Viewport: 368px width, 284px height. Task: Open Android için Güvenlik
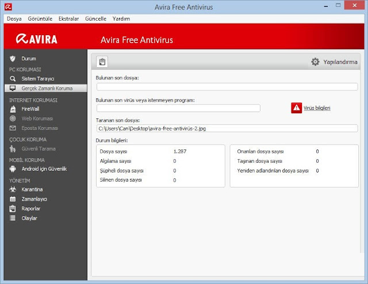click(x=45, y=169)
